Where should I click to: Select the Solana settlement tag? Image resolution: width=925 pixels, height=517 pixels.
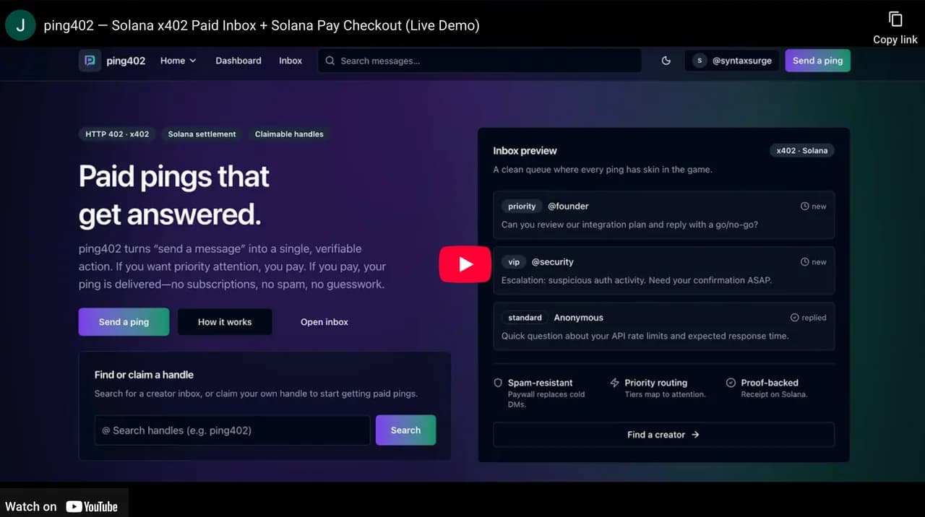tap(202, 134)
